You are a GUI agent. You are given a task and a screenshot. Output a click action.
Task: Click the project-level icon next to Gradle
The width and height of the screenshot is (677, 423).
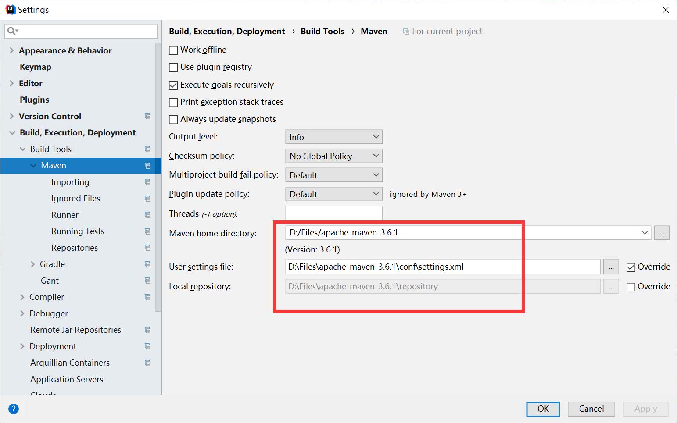pyautogui.click(x=147, y=264)
